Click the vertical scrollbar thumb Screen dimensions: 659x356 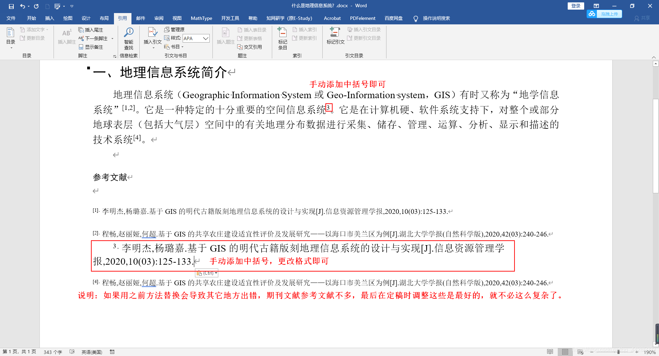(656, 146)
